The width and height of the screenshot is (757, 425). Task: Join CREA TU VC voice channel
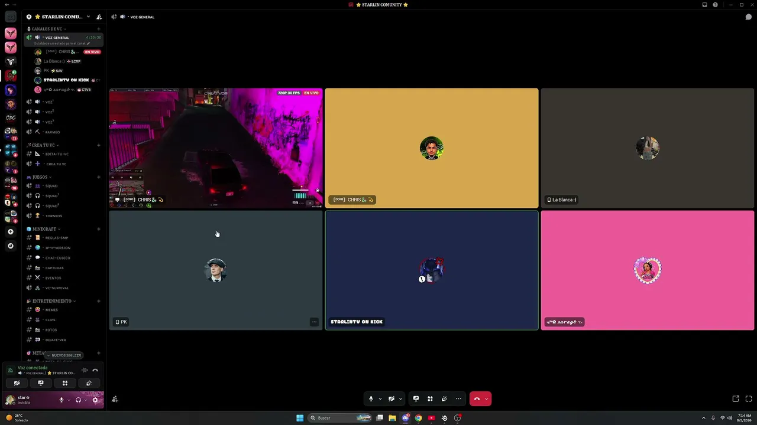pyautogui.click(x=64, y=164)
